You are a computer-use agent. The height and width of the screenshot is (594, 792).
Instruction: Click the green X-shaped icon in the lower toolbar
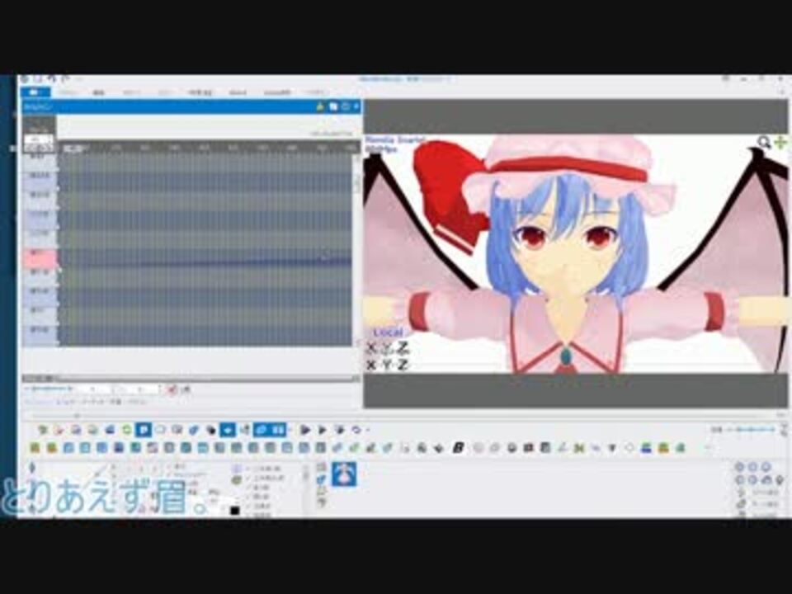click(x=579, y=447)
